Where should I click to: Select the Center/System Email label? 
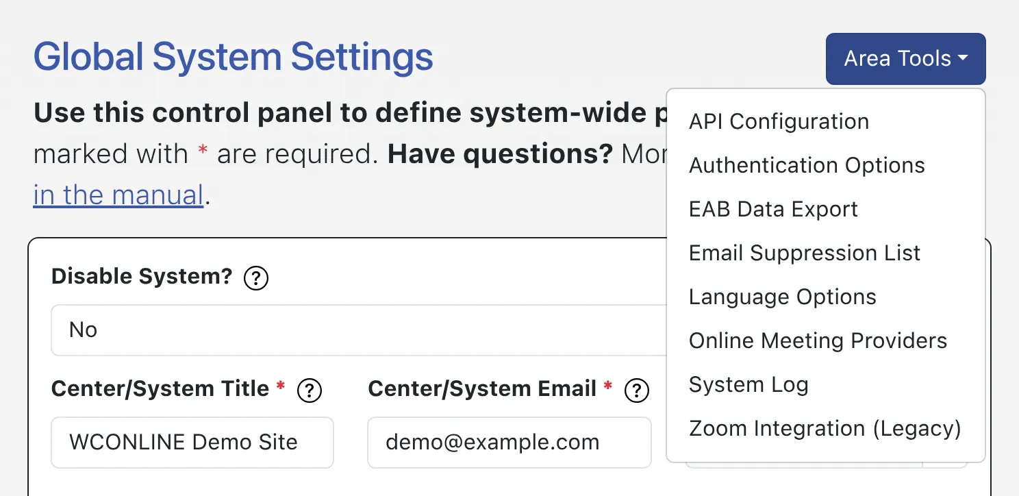(x=482, y=389)
